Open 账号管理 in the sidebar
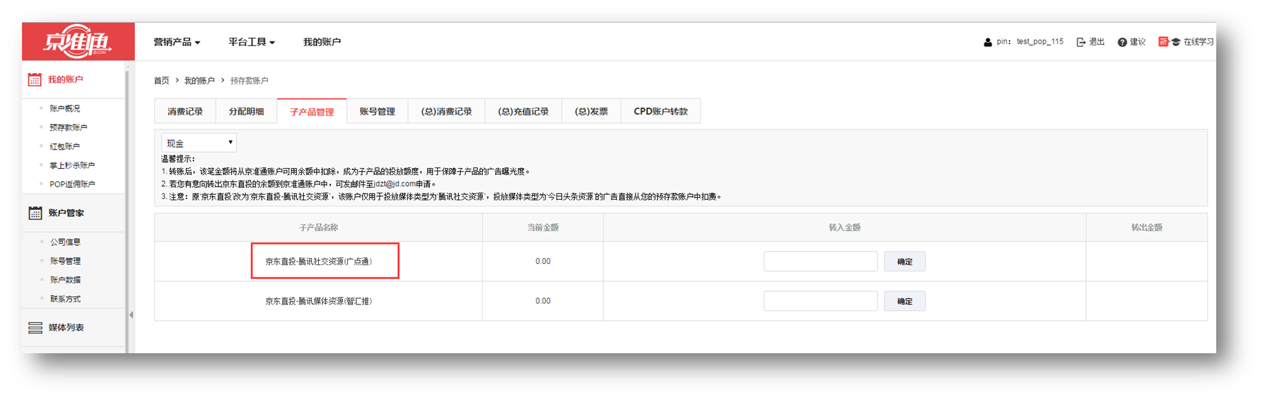The width and height of the screenshot is (1261, 398). pyautogui.click(x=65, y=261)
